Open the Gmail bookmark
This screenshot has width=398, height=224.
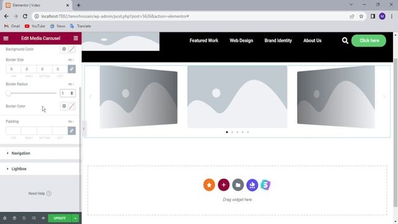click(x=12, y=26)
